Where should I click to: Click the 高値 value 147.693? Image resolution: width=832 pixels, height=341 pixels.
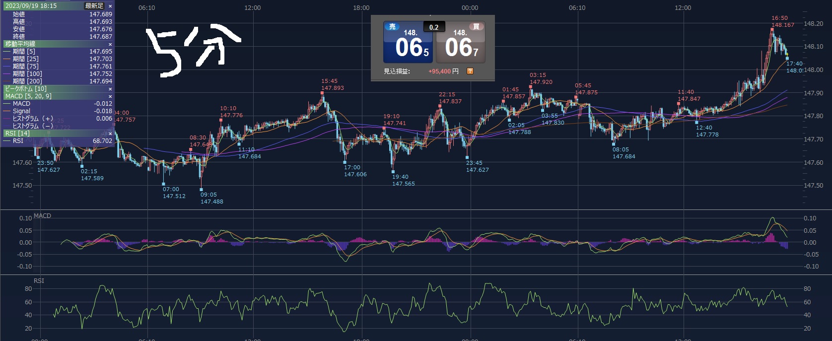pyautogui.click(x=101, y=22)
